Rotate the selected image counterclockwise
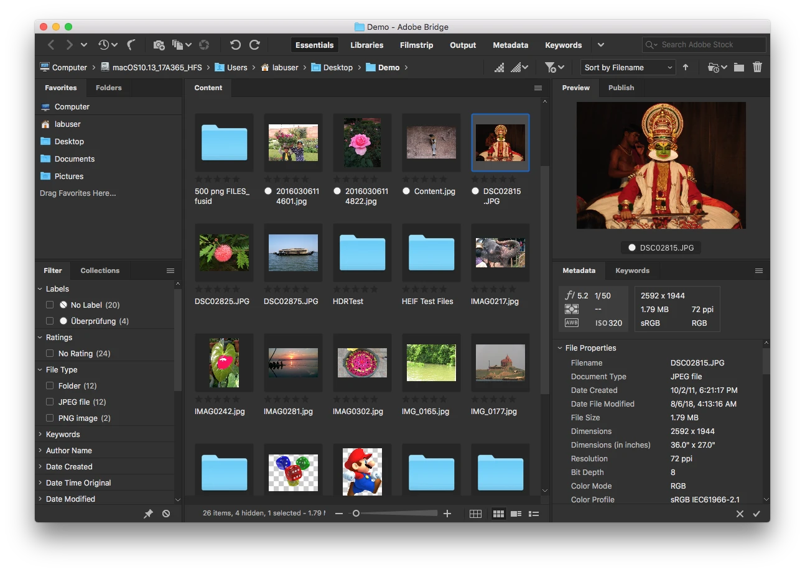Image resolution: width=805 pixels, height=572 pixels. point(235,45)
